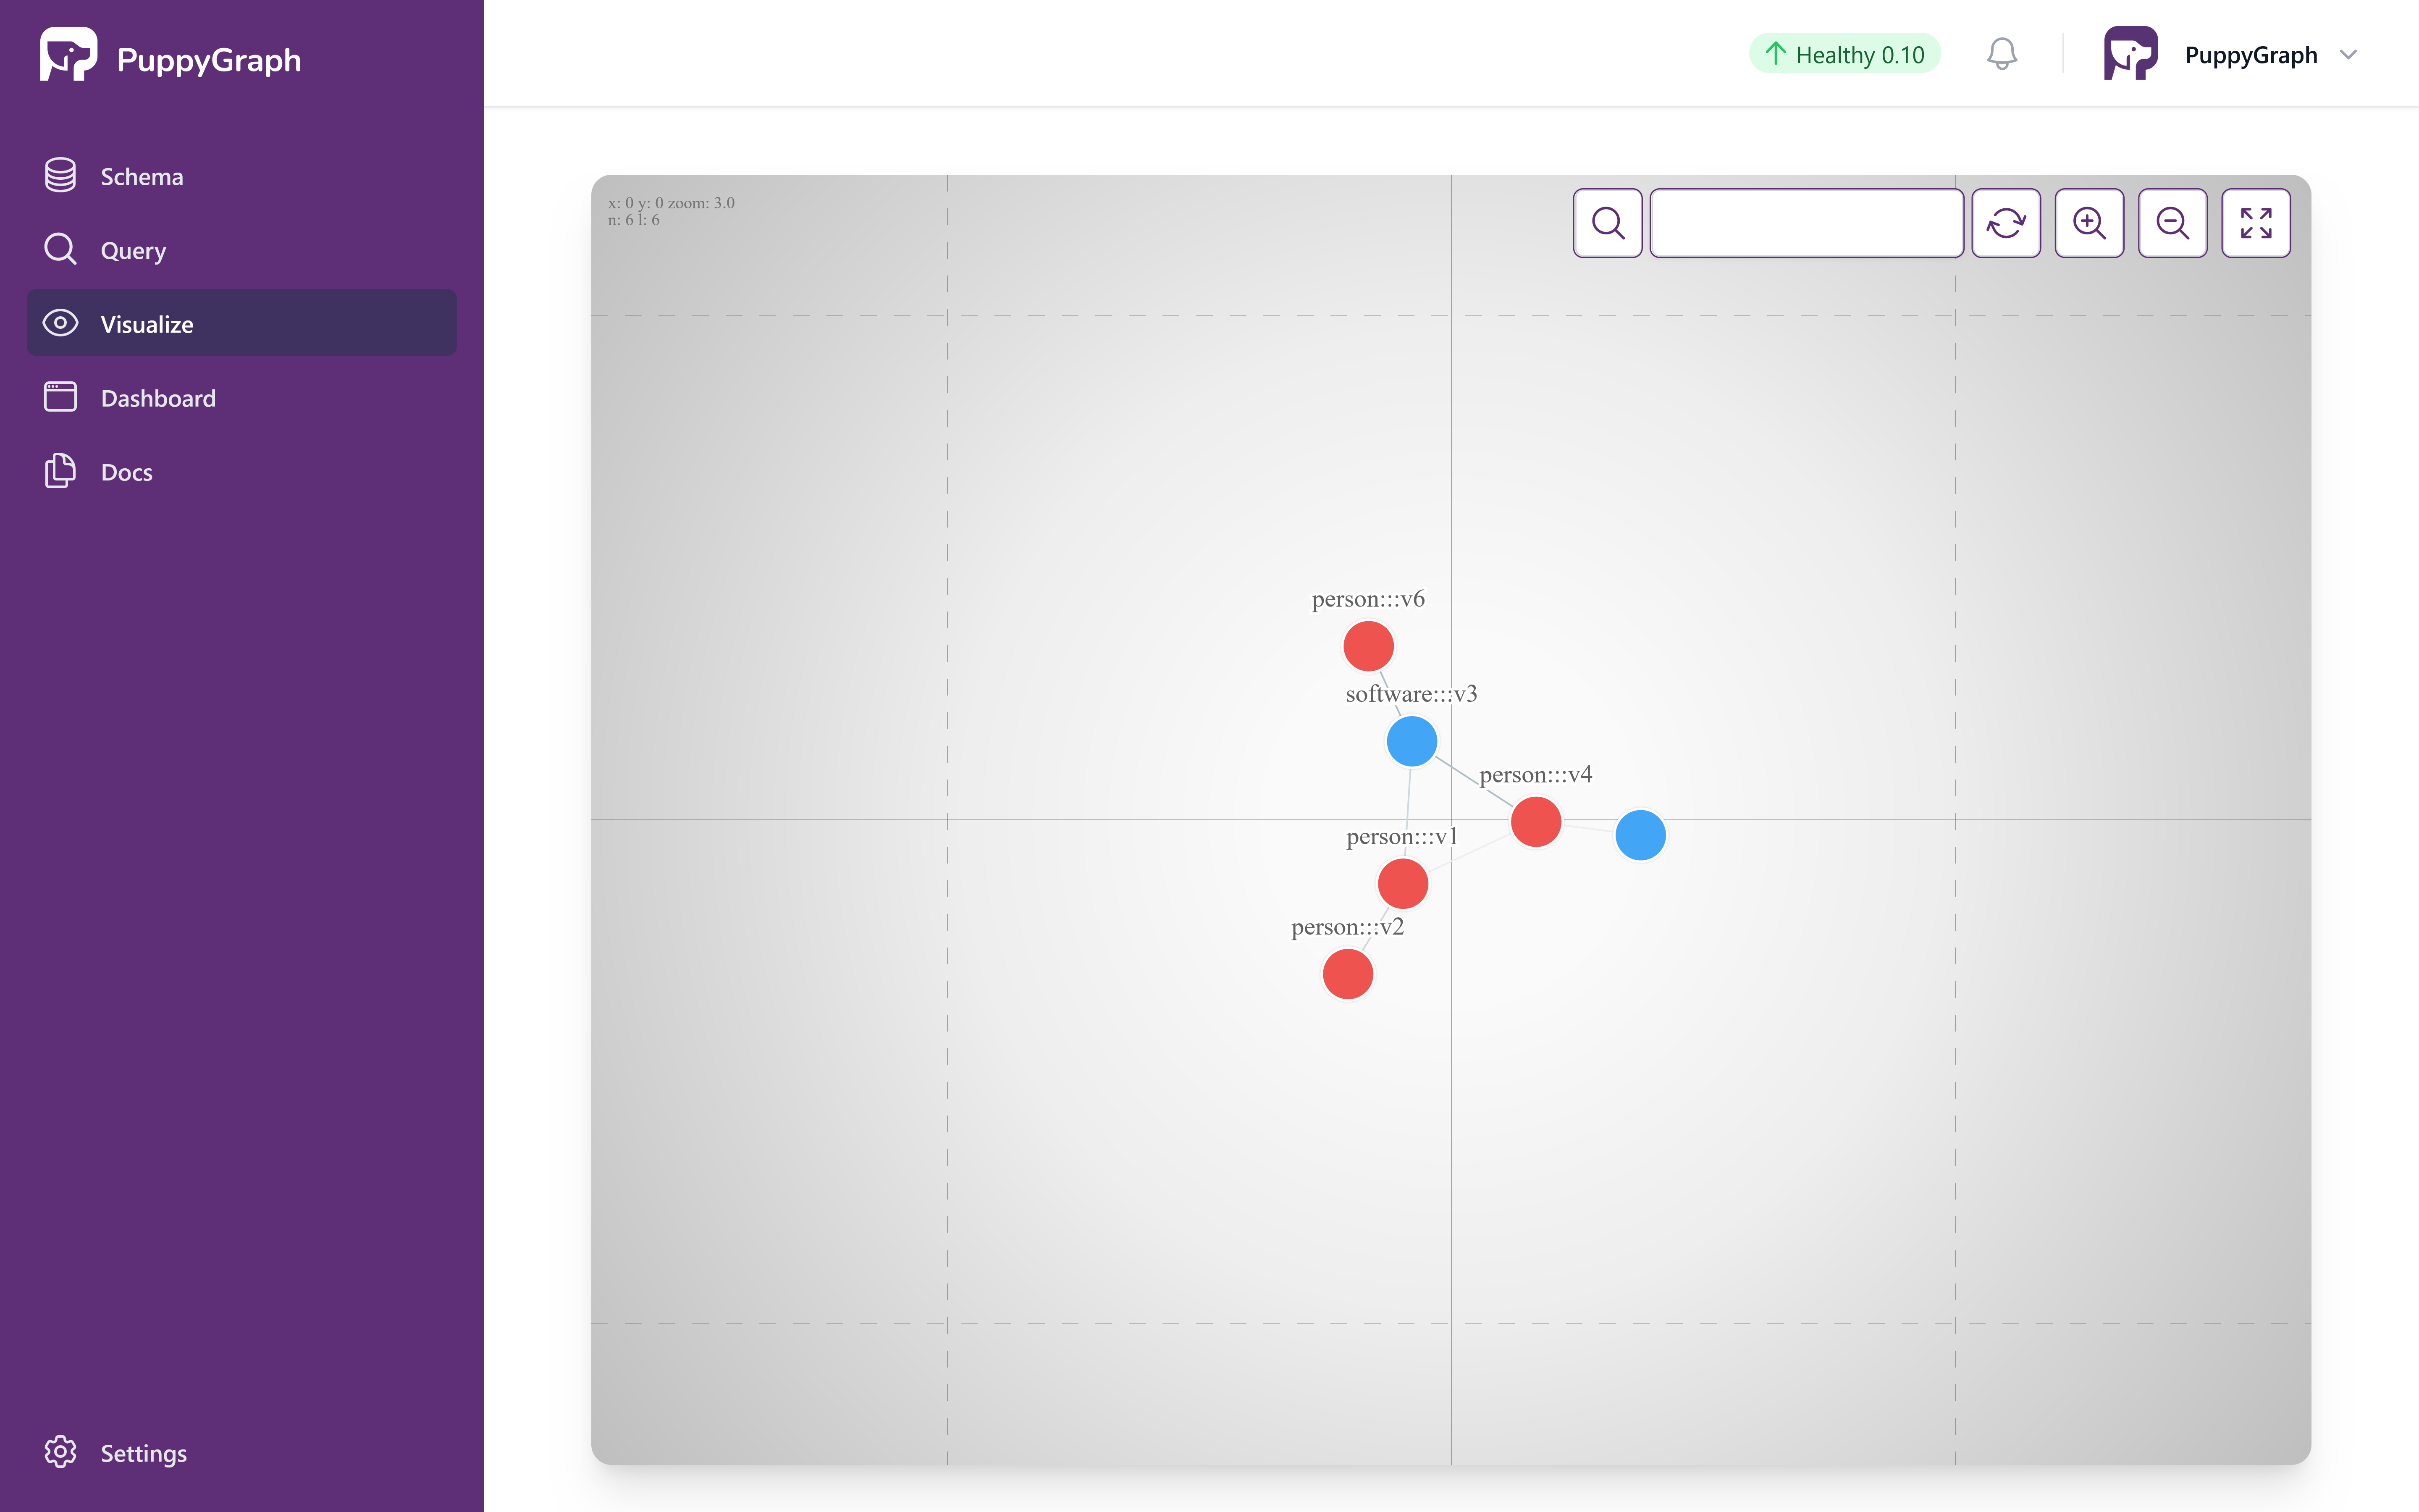This screenshot has height=1512, width=2419.
Task: Open the notifications bell
Action: coord(2001,54)
